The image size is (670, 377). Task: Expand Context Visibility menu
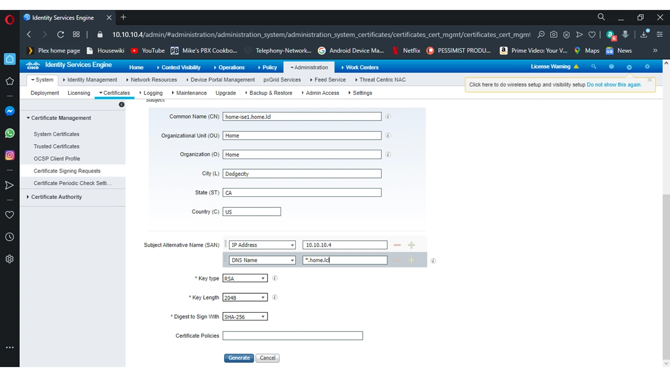pos(178,68)
